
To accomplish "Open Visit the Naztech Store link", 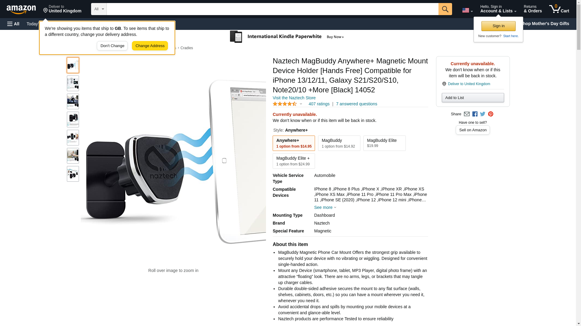I will point(294,98).
